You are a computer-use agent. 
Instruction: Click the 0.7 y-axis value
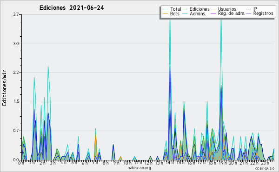point(16,131)
